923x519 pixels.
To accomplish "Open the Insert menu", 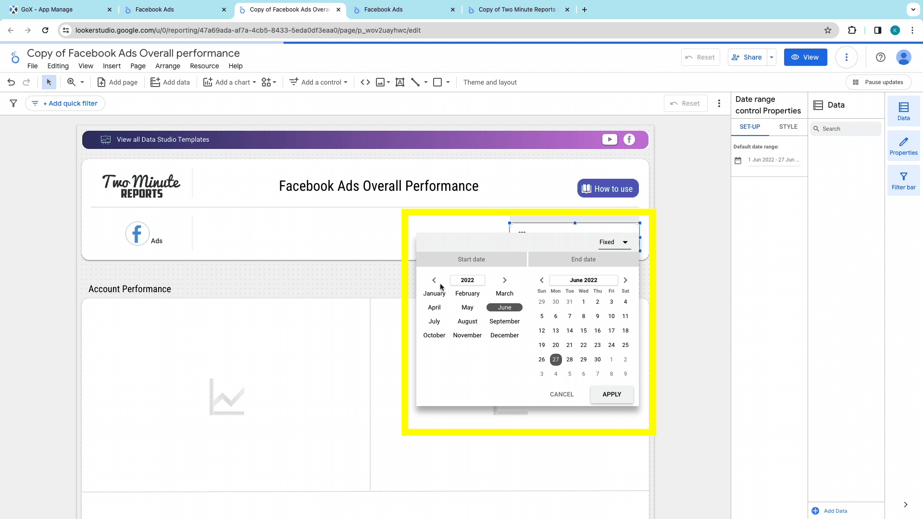I will click(112, 66).
